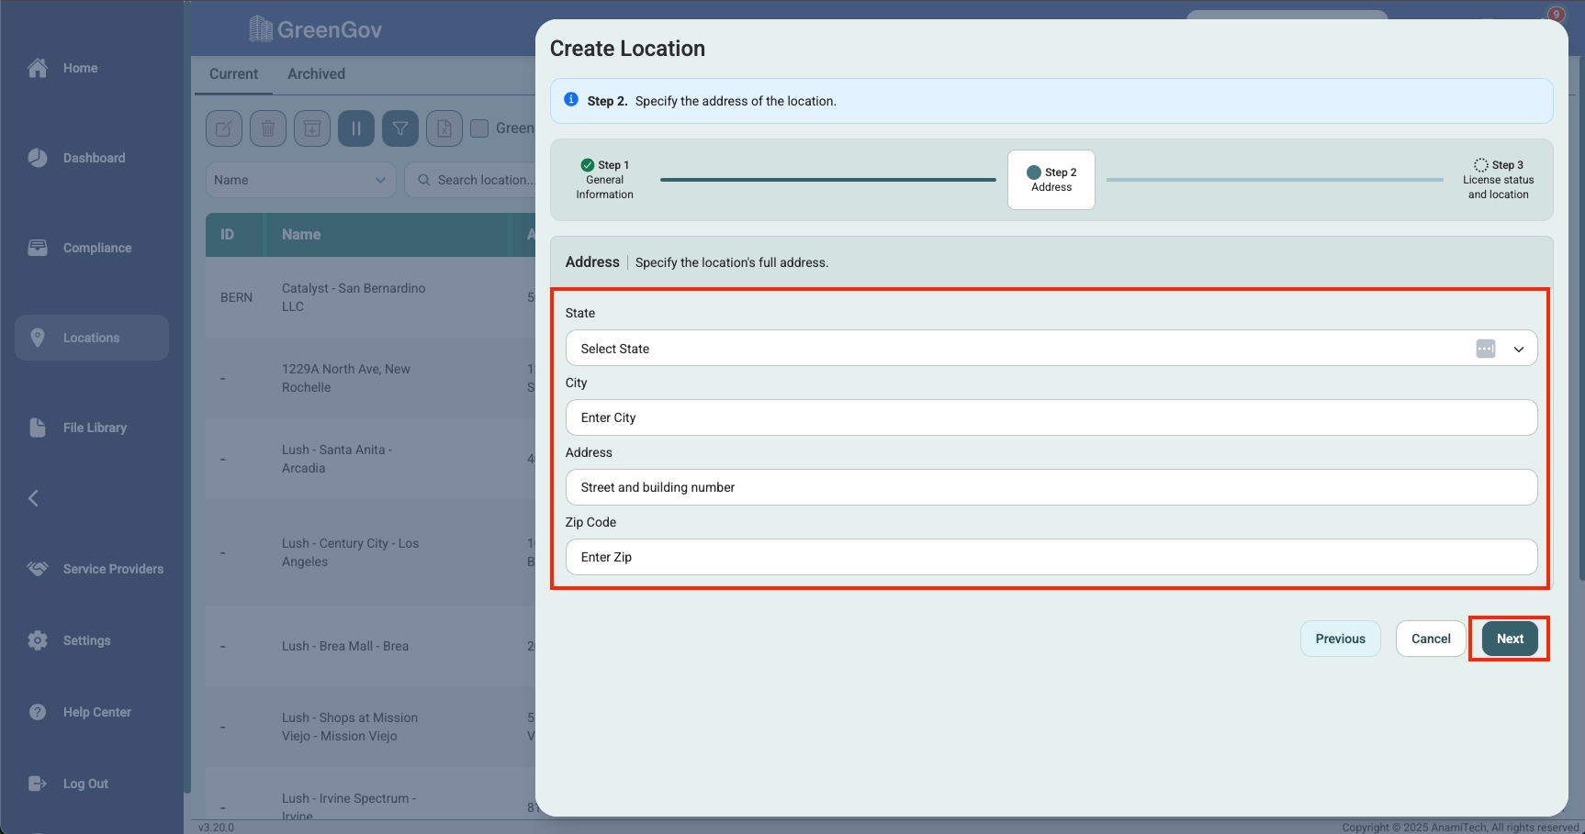Click the pause columns icon button
Image resolution: width=1585 pixels, height=834 pixels.
tap(356, 128)
